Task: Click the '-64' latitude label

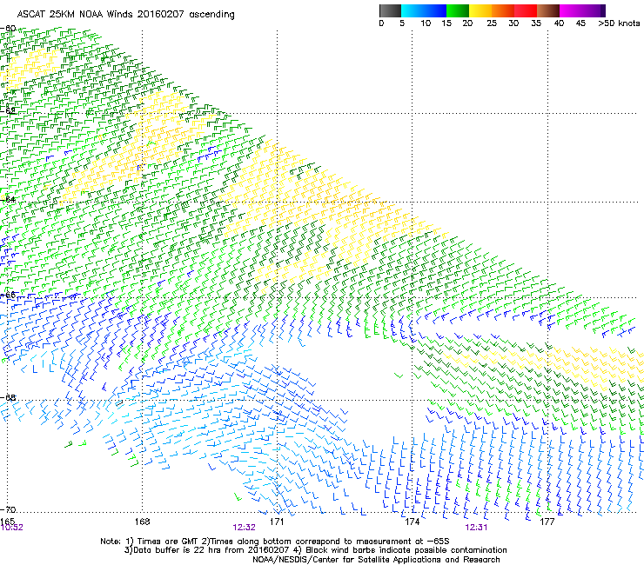Action: [8, 199]
